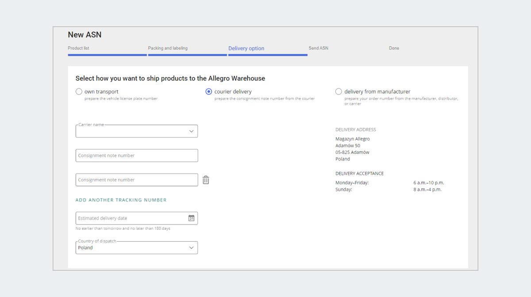Jump to the Send ASN step

pyautogui.click(x=318, y=48)
